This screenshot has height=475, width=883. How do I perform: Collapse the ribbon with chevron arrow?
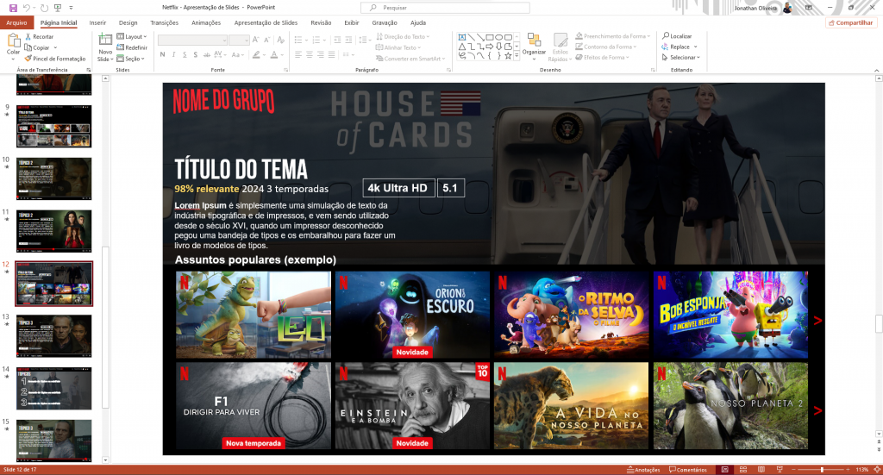click(x=877, y=71)
